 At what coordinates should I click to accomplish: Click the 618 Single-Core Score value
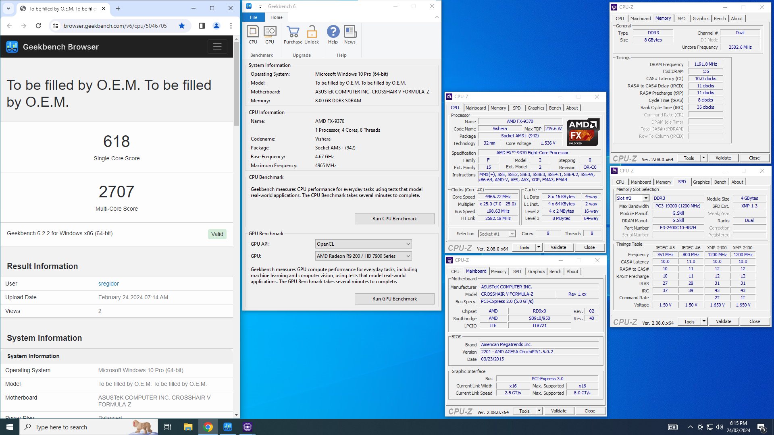(x=117, y=141)
